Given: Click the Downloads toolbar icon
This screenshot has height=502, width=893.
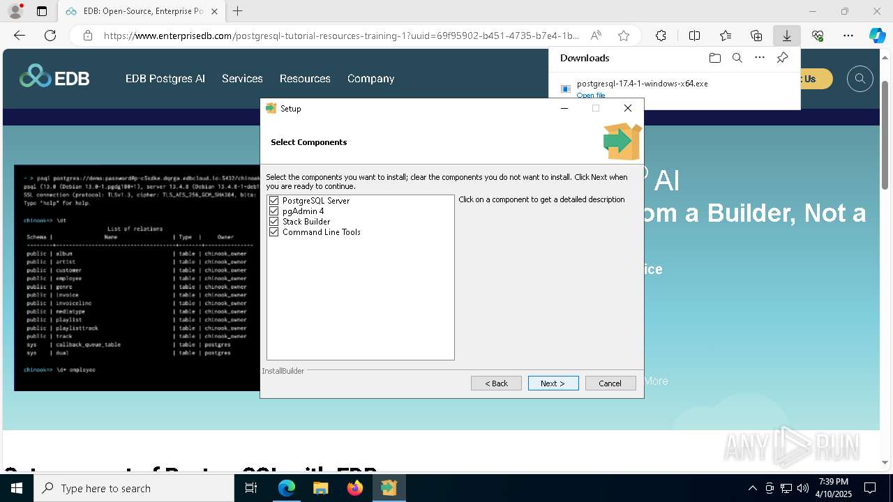Looking at the screenshot, I should point(786,36).
